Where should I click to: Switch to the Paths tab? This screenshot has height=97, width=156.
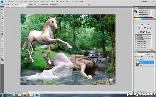pos(146,52)
